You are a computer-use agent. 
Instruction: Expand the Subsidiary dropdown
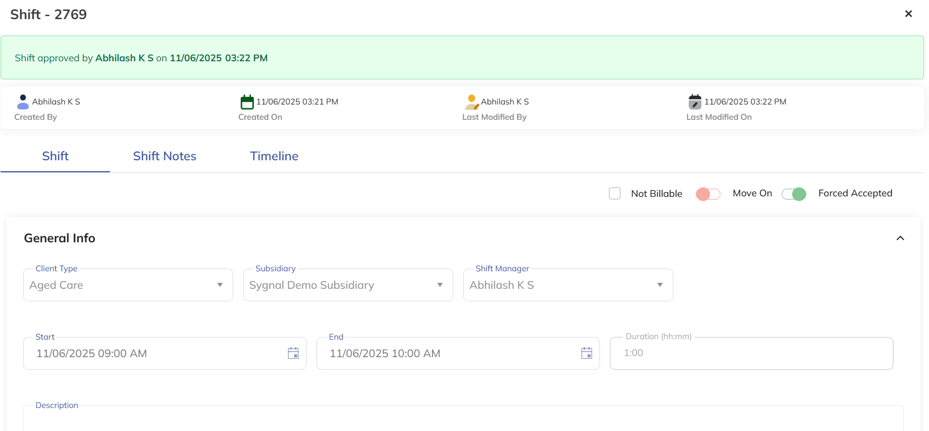pos(348,285)
